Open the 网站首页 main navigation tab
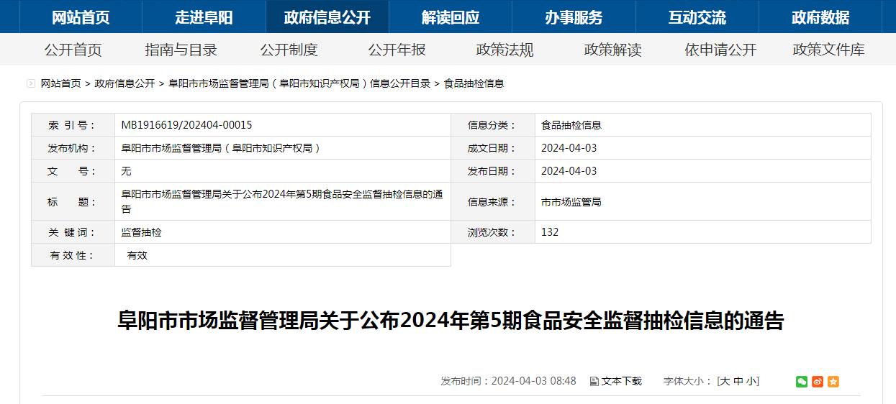Viewport: 896px width, 404px height. coord(81,17)
